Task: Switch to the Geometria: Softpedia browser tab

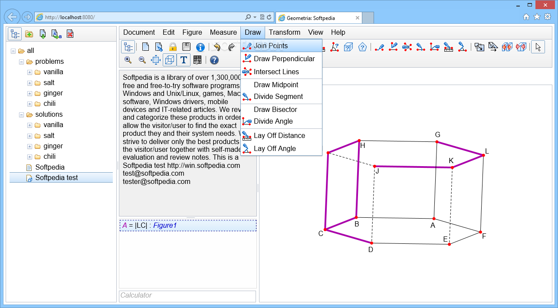Action: tap(318, 18)
